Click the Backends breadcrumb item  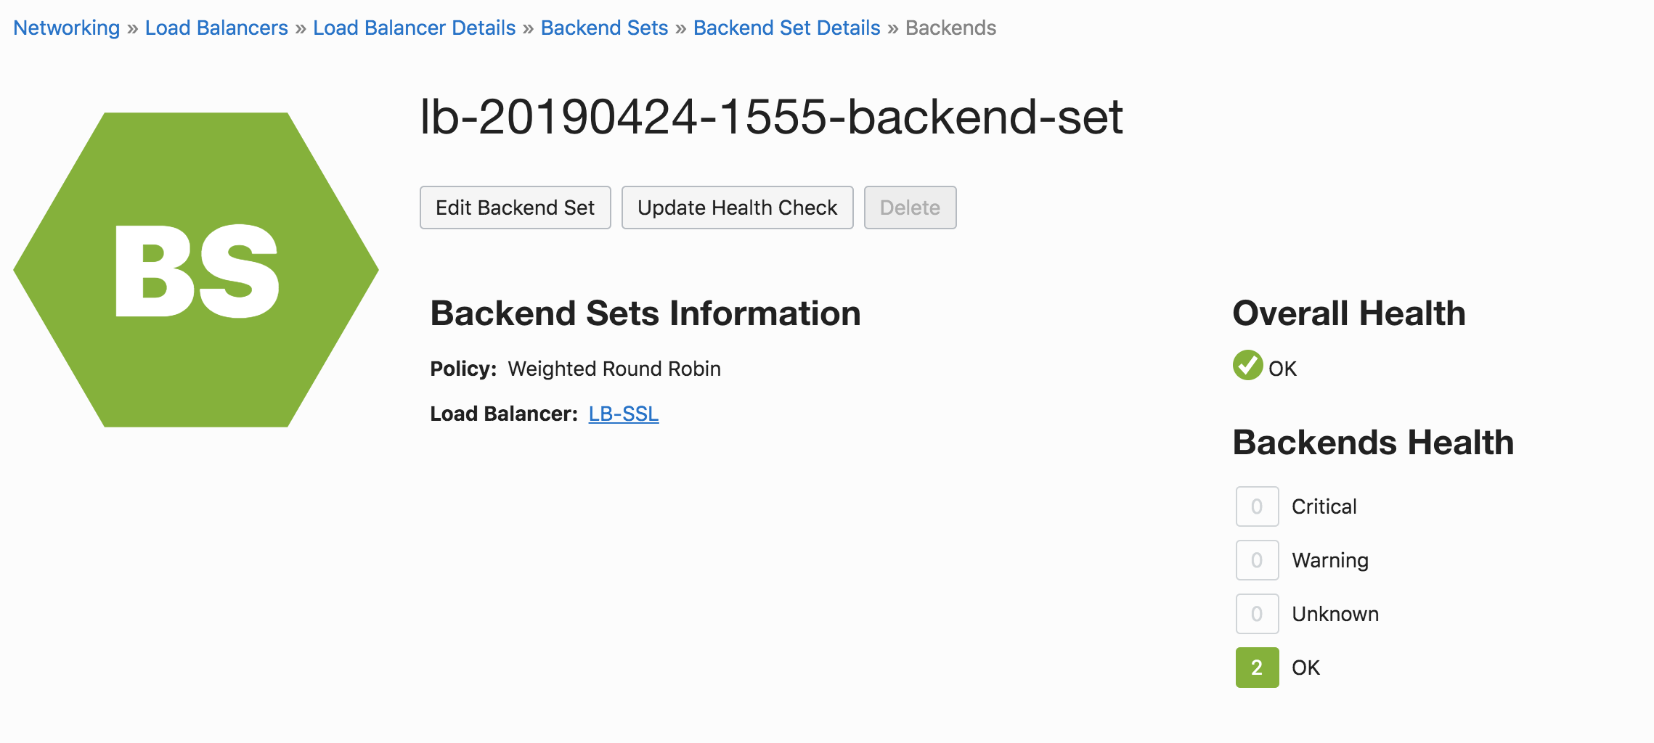coord(950,28)
